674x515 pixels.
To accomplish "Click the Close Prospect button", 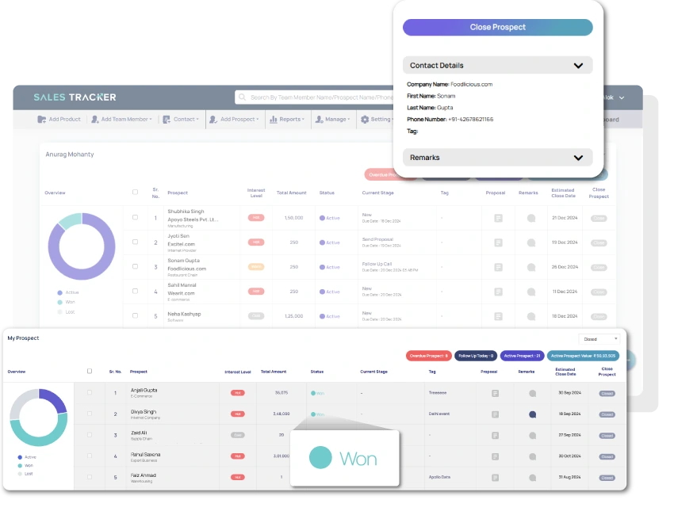I will pos(497,27).
